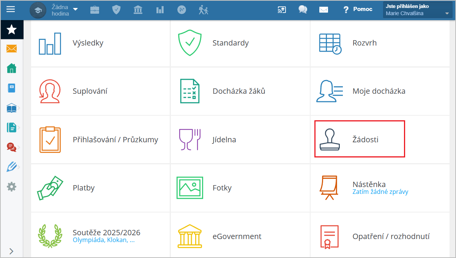456x258 pixels.
Task: Open the envelope messages icon in header
Action: coord(323,10)
